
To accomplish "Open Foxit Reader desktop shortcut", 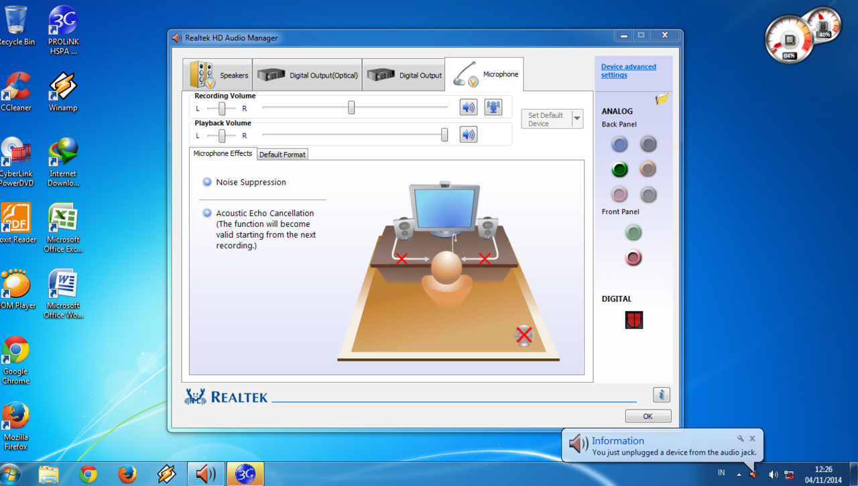I will pyautogui.click(x=16, y=223).
